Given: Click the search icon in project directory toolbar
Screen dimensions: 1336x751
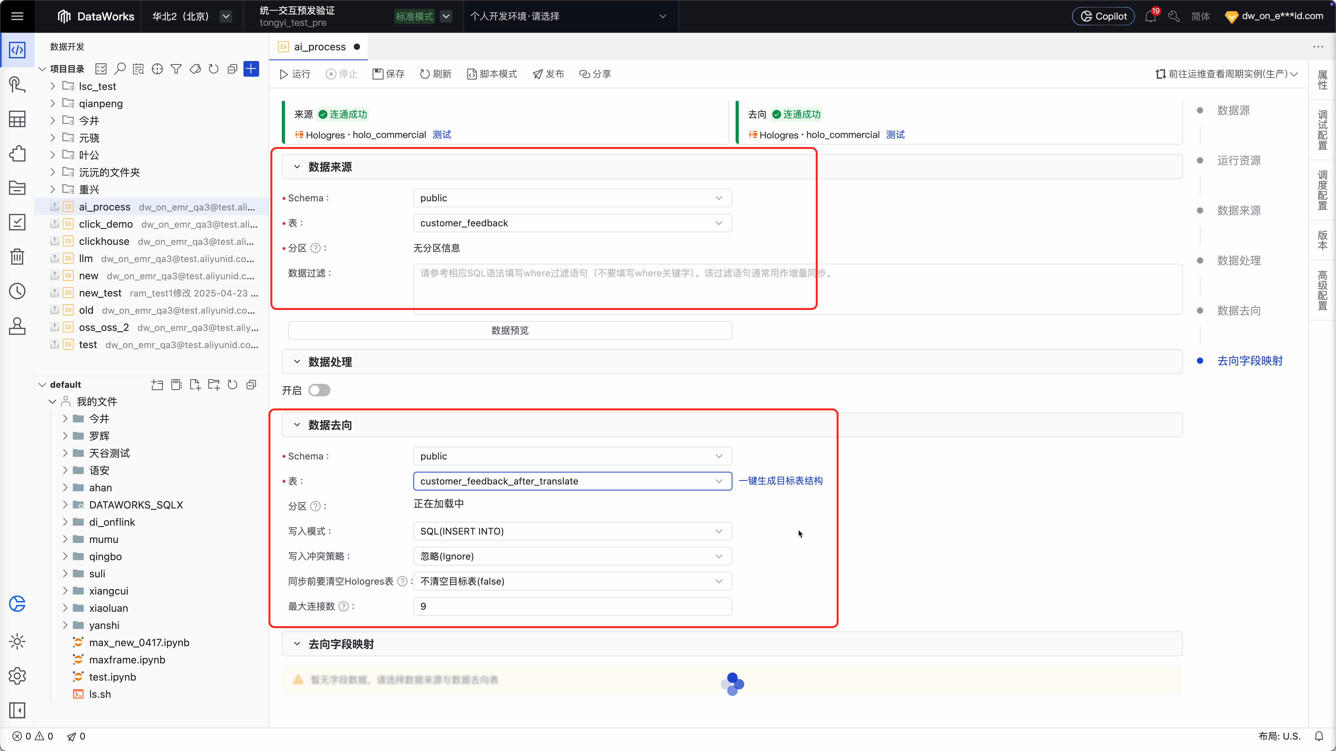Looking at the screenshot, I should [x=120, y=68].
